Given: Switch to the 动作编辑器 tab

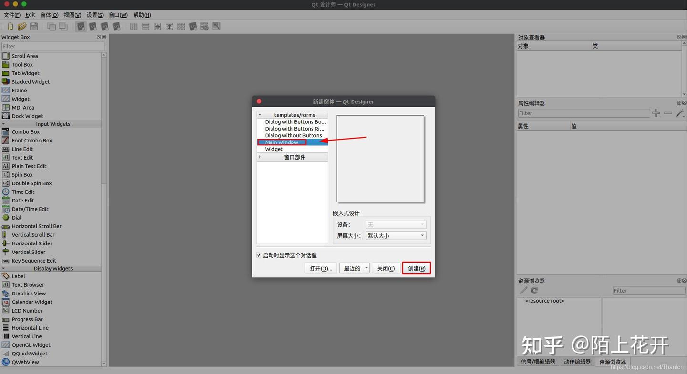Looking at the screenshot, I should (577, 362).
